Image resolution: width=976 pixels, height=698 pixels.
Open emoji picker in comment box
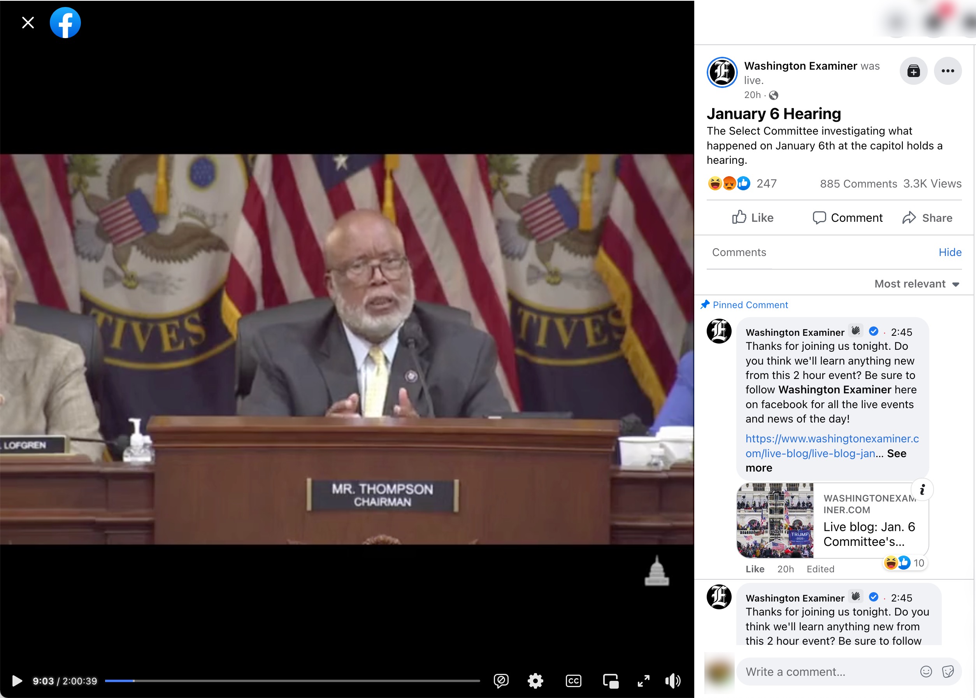(x=926, y=672)
